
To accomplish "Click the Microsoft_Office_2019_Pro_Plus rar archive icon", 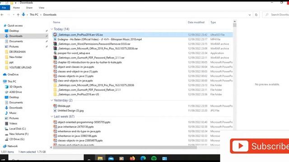I will [55, 49].
